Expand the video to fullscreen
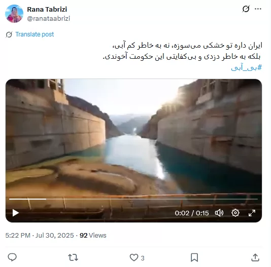Image resolution: width=271 pixels, height=267 pixels. tap(252, 213)
